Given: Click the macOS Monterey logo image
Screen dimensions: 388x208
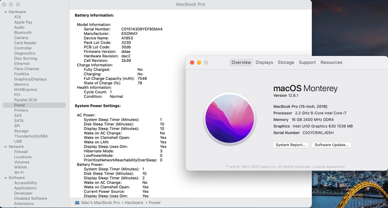Looking at the screenshot, I should coord(230,119).
